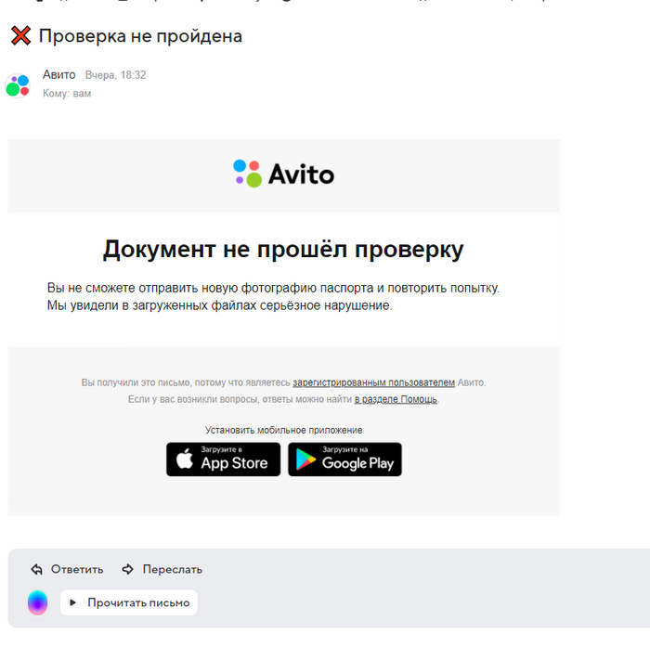Click the Ответить button
Screen dimensions: 650x647
pos(67,570)
